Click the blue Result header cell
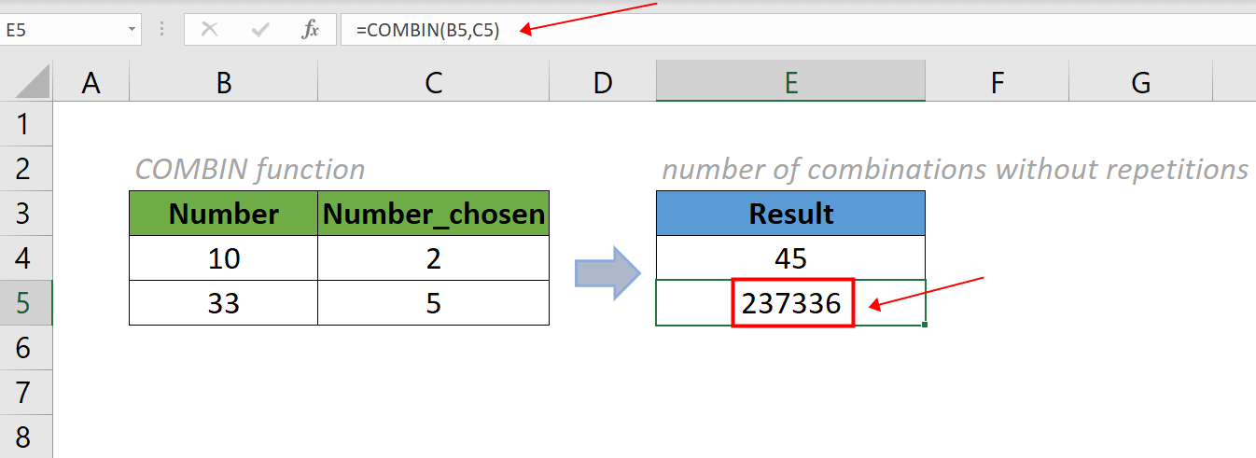Image resolution: width=1256 pixels, height=458 pixels. pos(790,214)
